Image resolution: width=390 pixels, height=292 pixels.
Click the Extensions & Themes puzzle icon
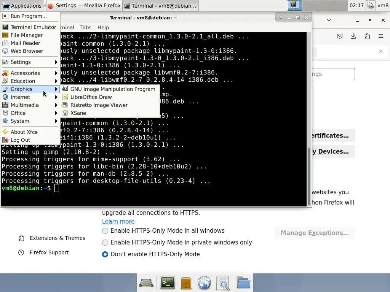pos(21,238)
